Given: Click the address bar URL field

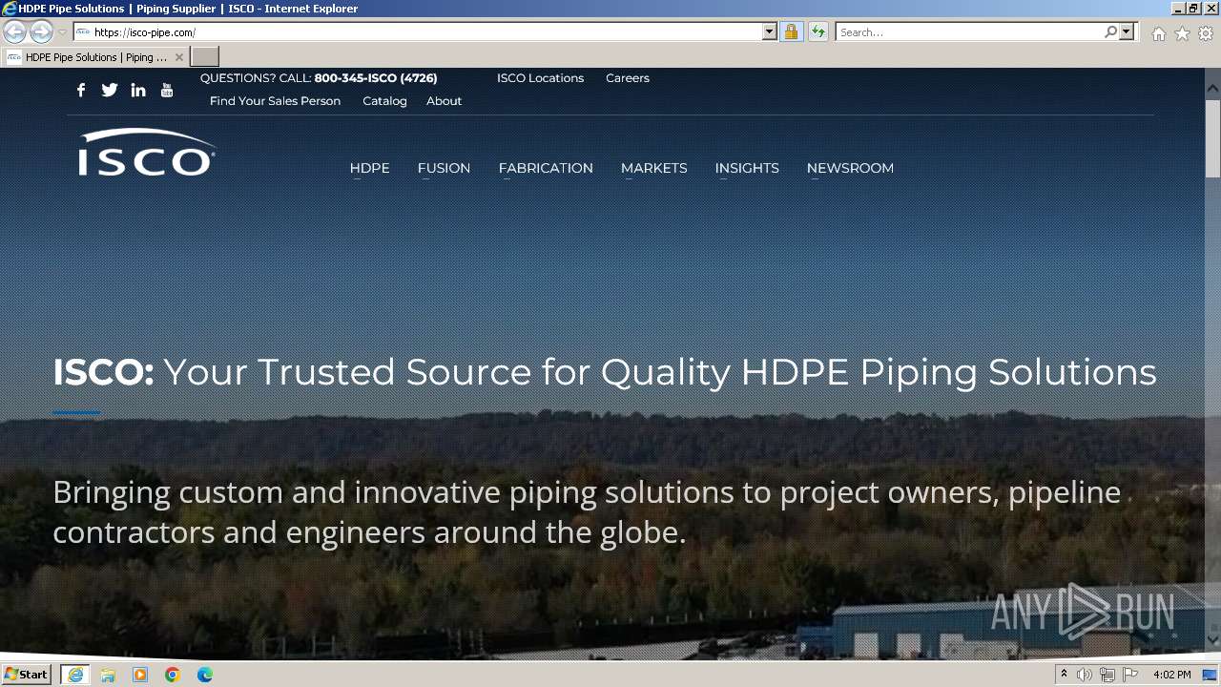Looking at the screenshot, I should pyautogui.click(x=427, y=32).
